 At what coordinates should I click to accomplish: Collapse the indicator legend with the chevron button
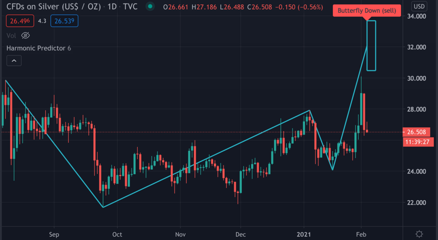tap(14, 61)
